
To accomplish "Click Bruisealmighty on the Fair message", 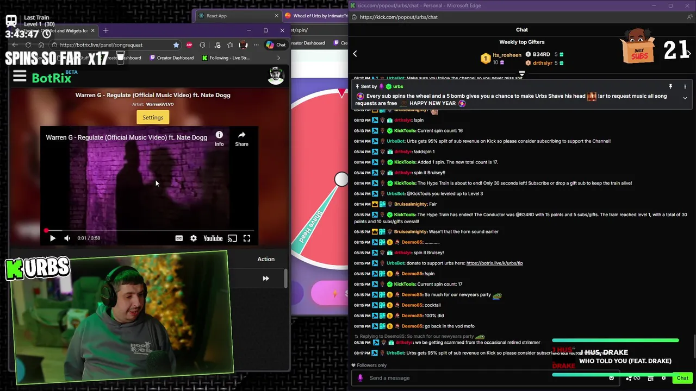I will click(411, 204).
